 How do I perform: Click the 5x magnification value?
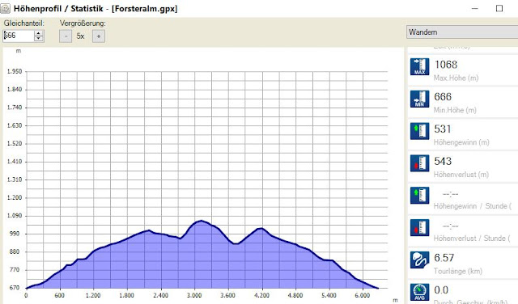pyautogui.click(x=81, y=36)
